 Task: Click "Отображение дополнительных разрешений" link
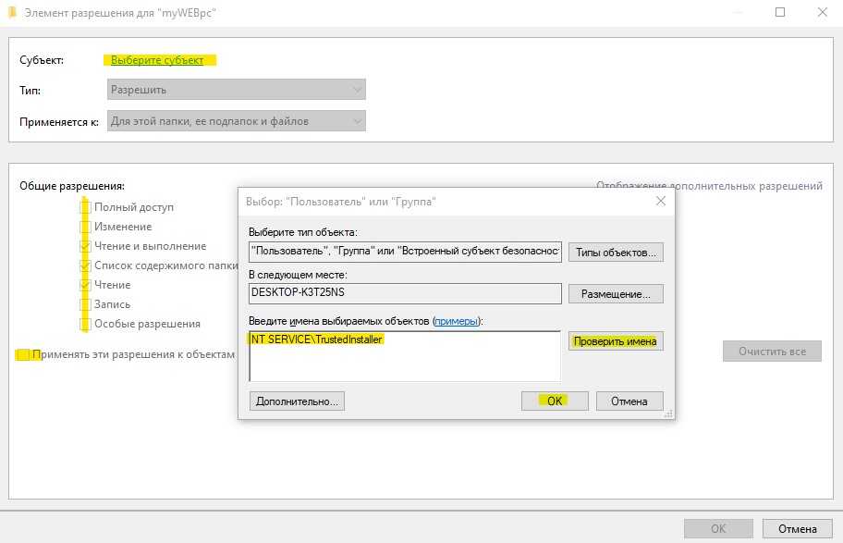tap(709, 186)
